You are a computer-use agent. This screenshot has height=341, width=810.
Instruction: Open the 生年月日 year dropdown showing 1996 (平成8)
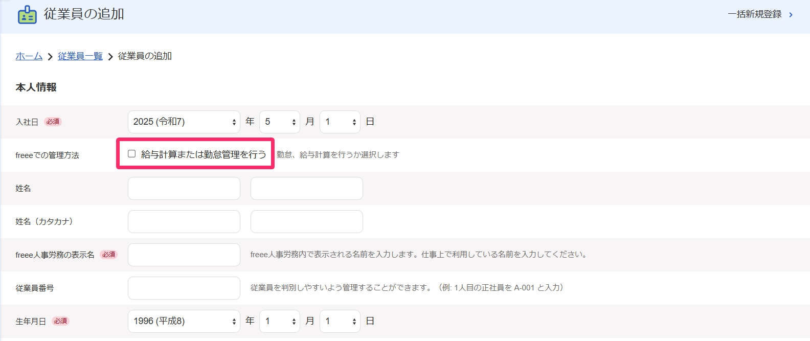tap(184, 321)
